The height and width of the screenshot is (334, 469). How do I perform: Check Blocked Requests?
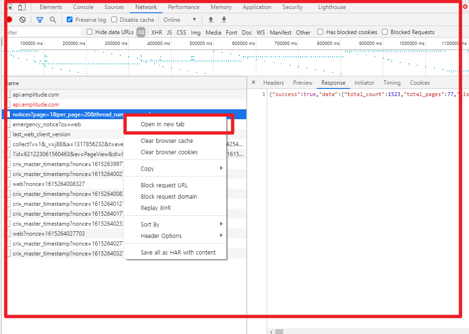pos(385,32)
